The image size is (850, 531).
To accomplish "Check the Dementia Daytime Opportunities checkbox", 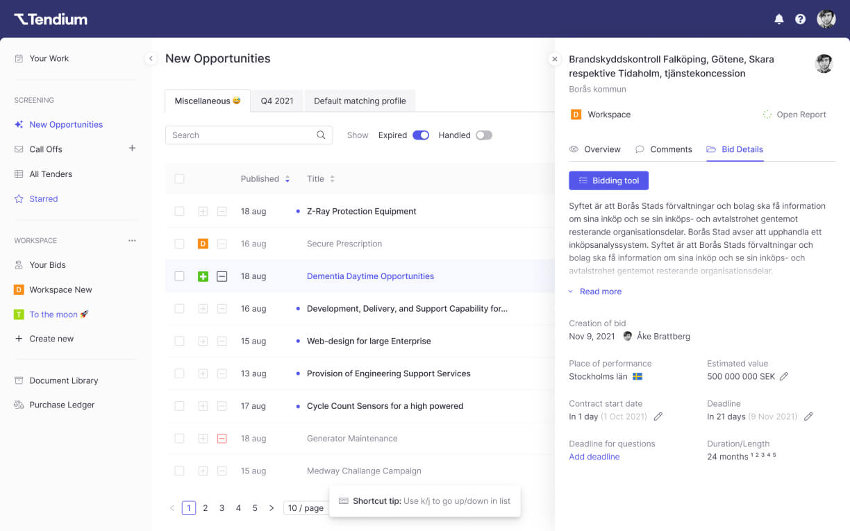I will [x=179, y=276].
